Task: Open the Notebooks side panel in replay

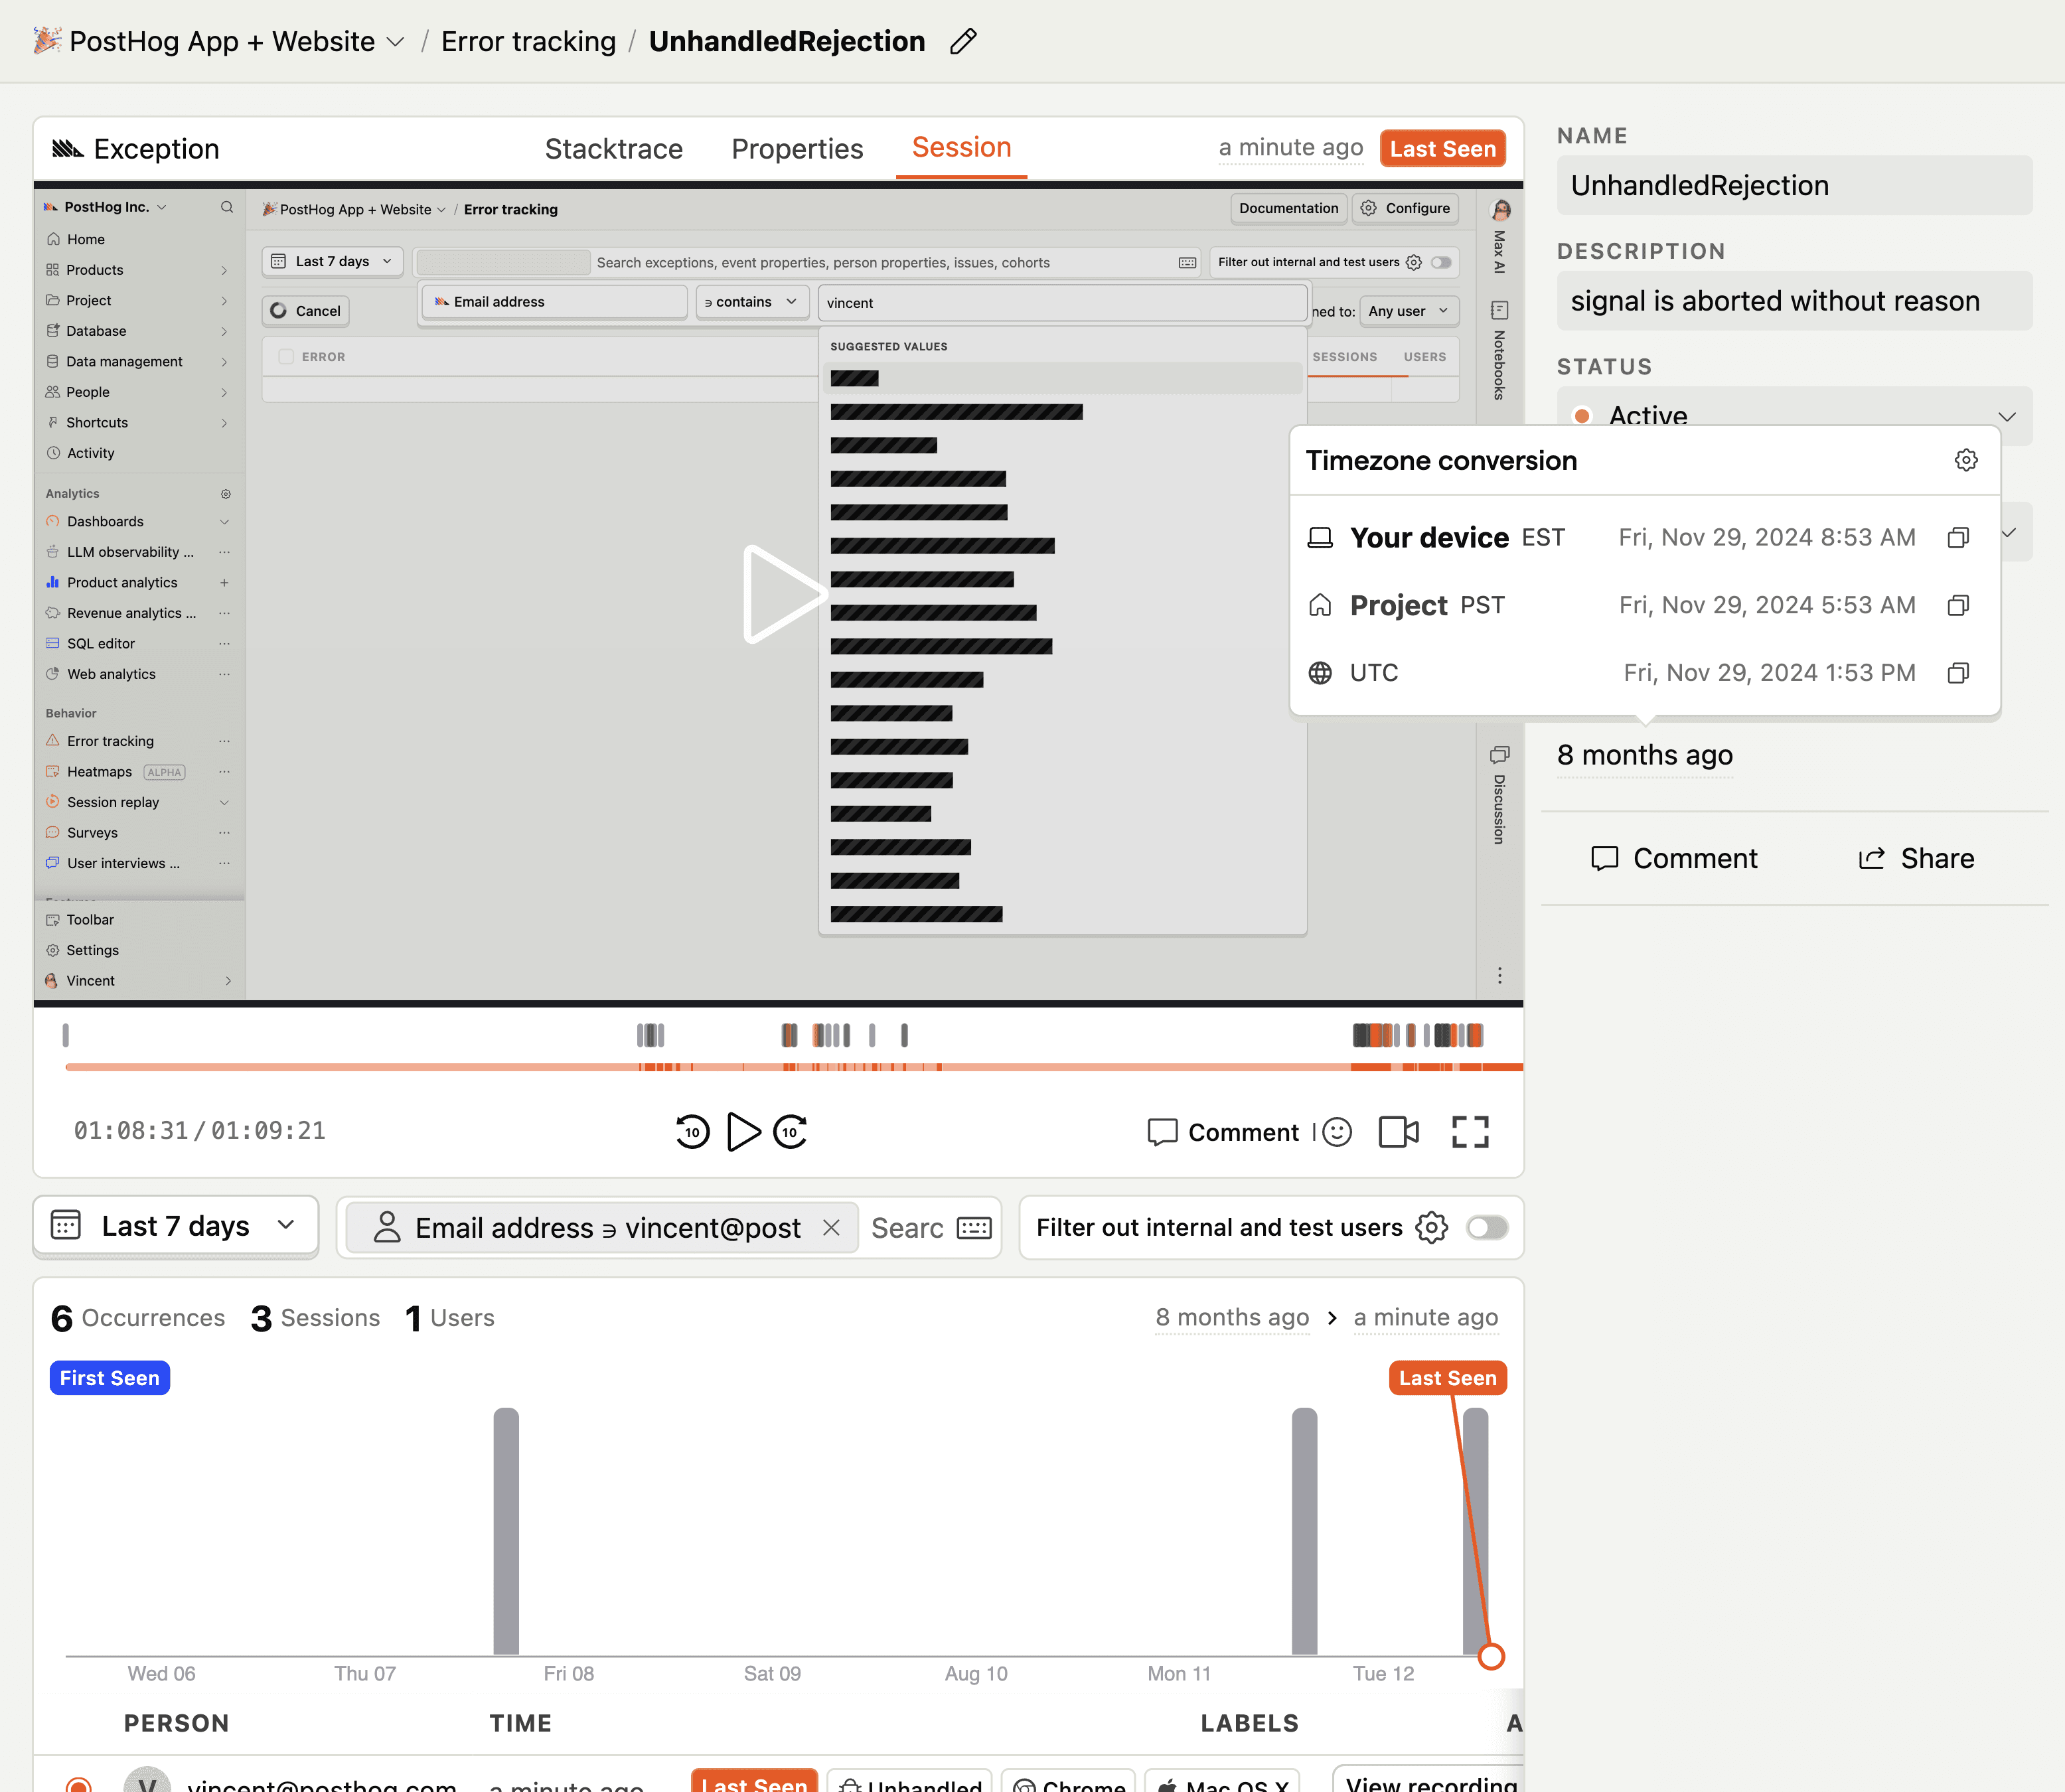Action: pyautogui.click(x=1500, y=351)
